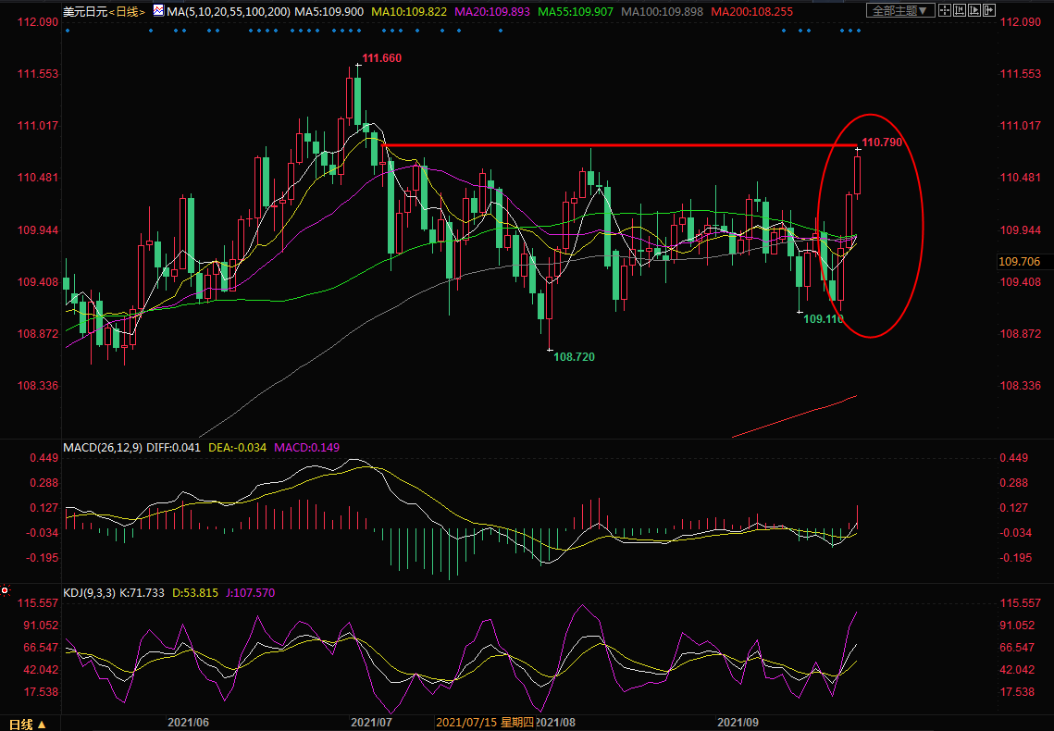This screenshot has height=731, width=1054.
Task: Click the MA(5,10,20,55,100,200) parameter label
Action: point(228,11)
